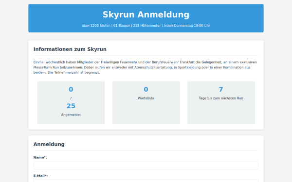Select the Informationen zum Skyrun heading
This screenshot has height=182, width=292.
(x=70, y=49)
